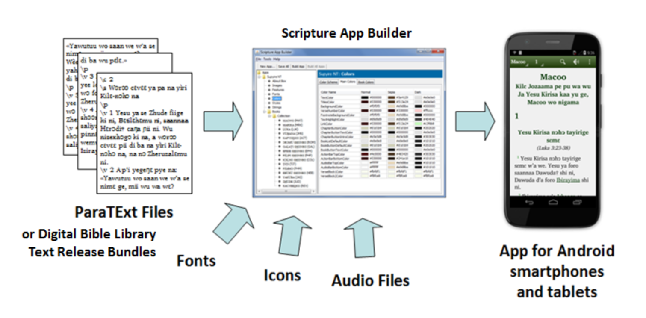The width and height of the screenshot is (646, 318).
Task: Collapse the Collection folder expander
Action: (x=269, y=116)
